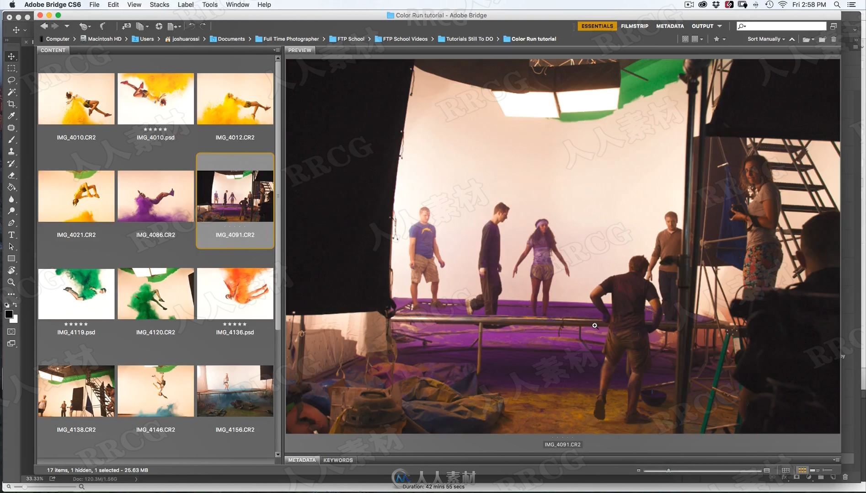Open macOS Spotlight search icon

837,5
